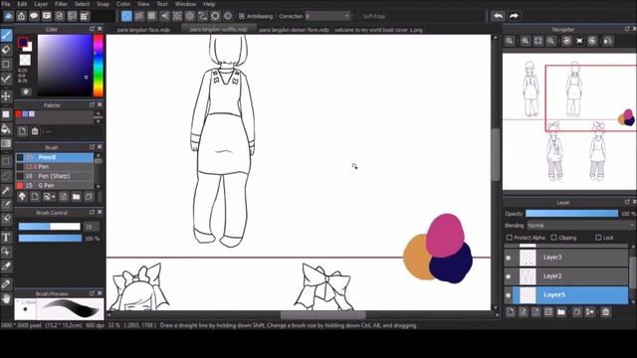Click the Undo arrow button
This screenshot has width=637, height=358.
[498, 16]
